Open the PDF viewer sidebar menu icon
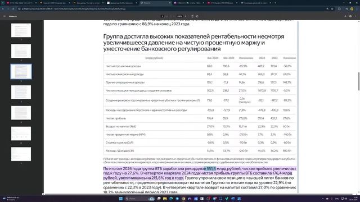 (x=4, y=16)
